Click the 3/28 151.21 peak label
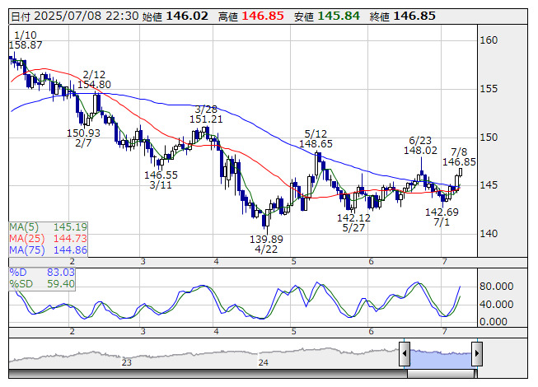The width and height of the screenshot is (538, 387). [206, 114]
